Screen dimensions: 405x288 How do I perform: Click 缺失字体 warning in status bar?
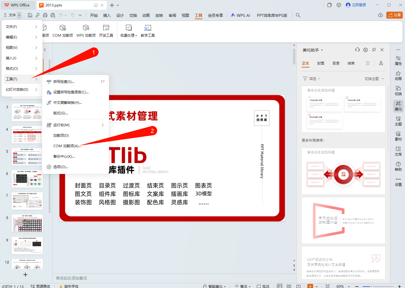click(x=69, y=286)
